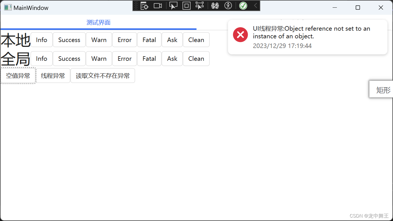Click Fatal button in 本地 row
Screen dimensions: 393x221
[x=149, y=40]
